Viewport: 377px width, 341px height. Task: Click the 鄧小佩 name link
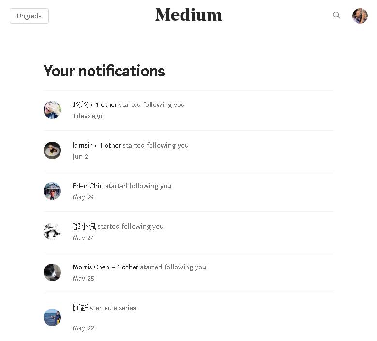[x=84, y=226]
